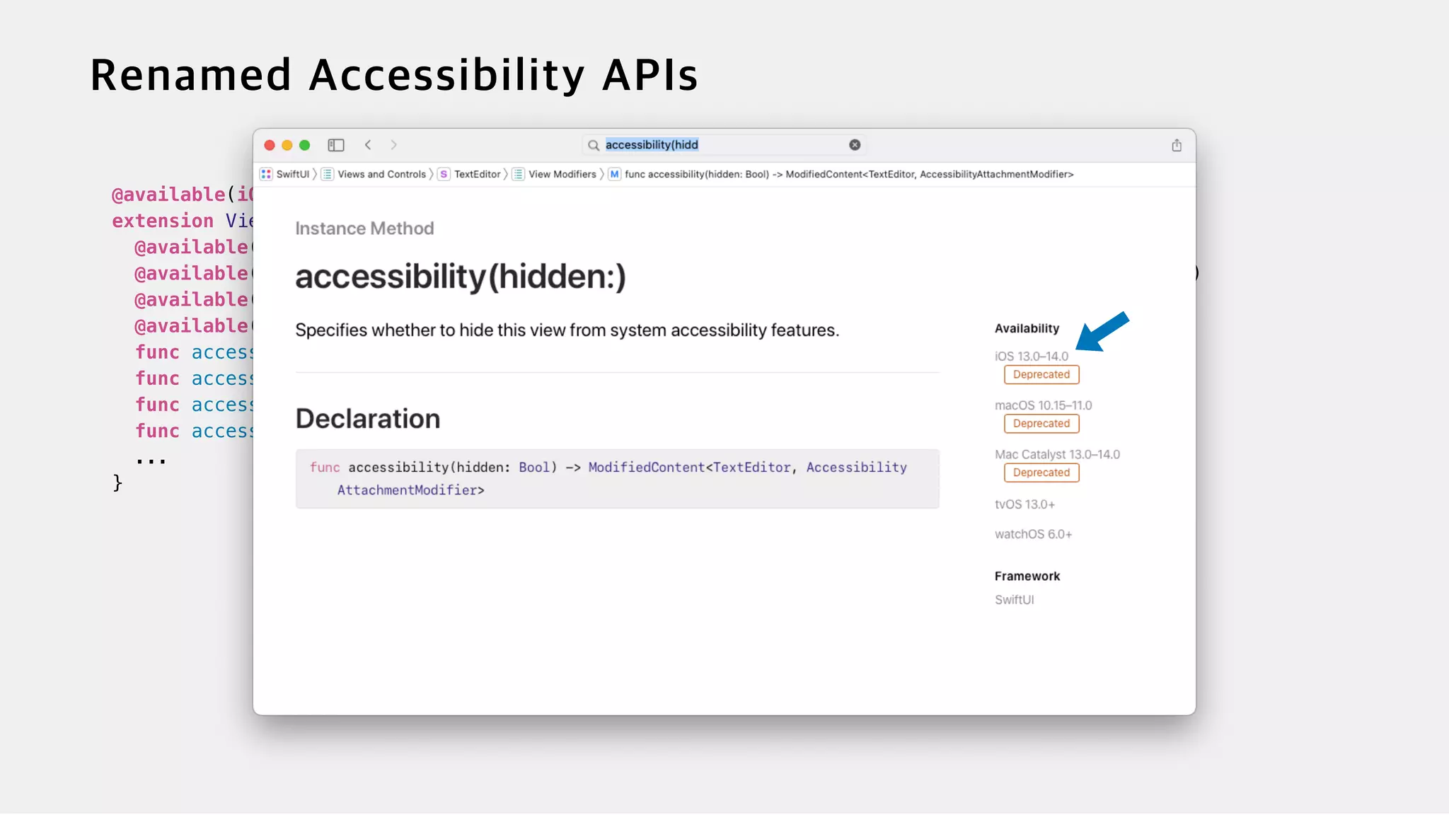1449x815 pixels.
Task: Click the search magnifier icon
Action: (594, 145)
